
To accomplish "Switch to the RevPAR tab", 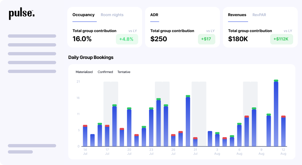I will coord(259,15).
